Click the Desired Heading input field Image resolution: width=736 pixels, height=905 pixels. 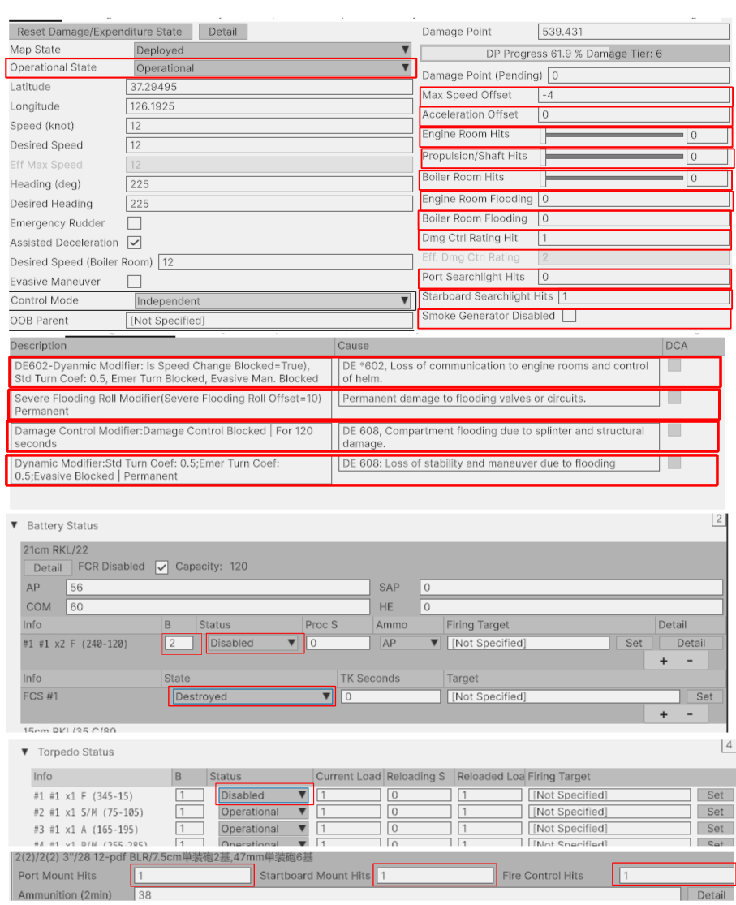(269, 204)
